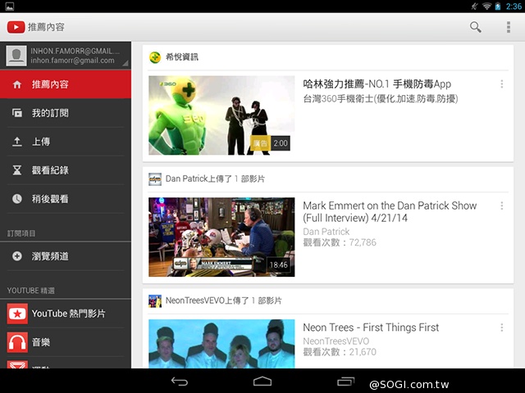Viewport: 525px width, 393px height.
Task: Open options for the Mark Emmert video
Action: click(502, 206)
